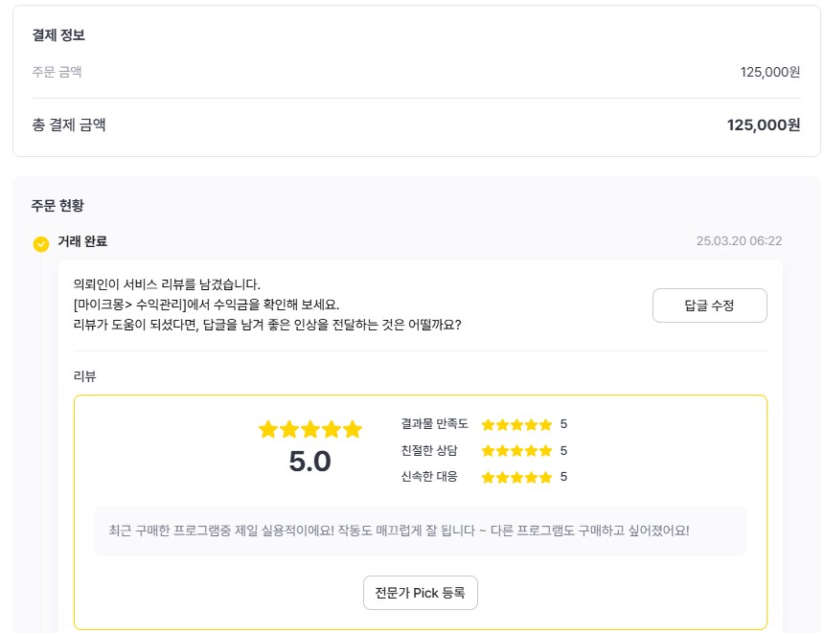Select the fifth star of the overall rating
Viewport: 824px width, 633px height.
(351, 429)
